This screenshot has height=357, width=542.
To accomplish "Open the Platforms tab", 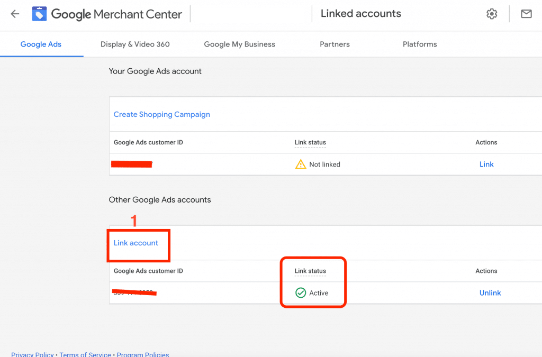I will (x=420, y=44).
